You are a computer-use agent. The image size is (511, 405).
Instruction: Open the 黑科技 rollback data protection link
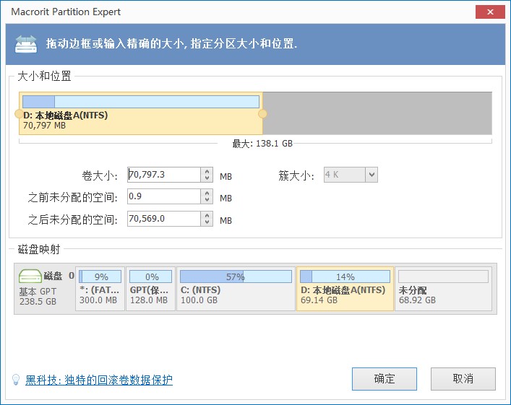[x=99, y=380]
